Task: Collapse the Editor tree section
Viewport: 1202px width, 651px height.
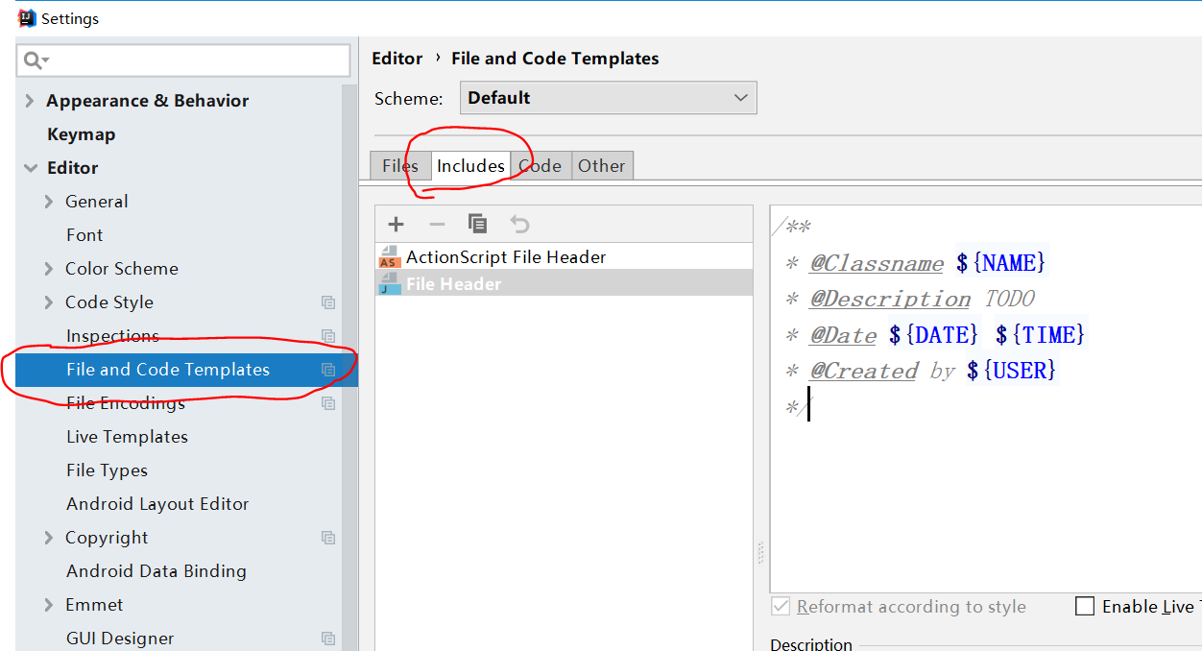Action: click(30, 168)
